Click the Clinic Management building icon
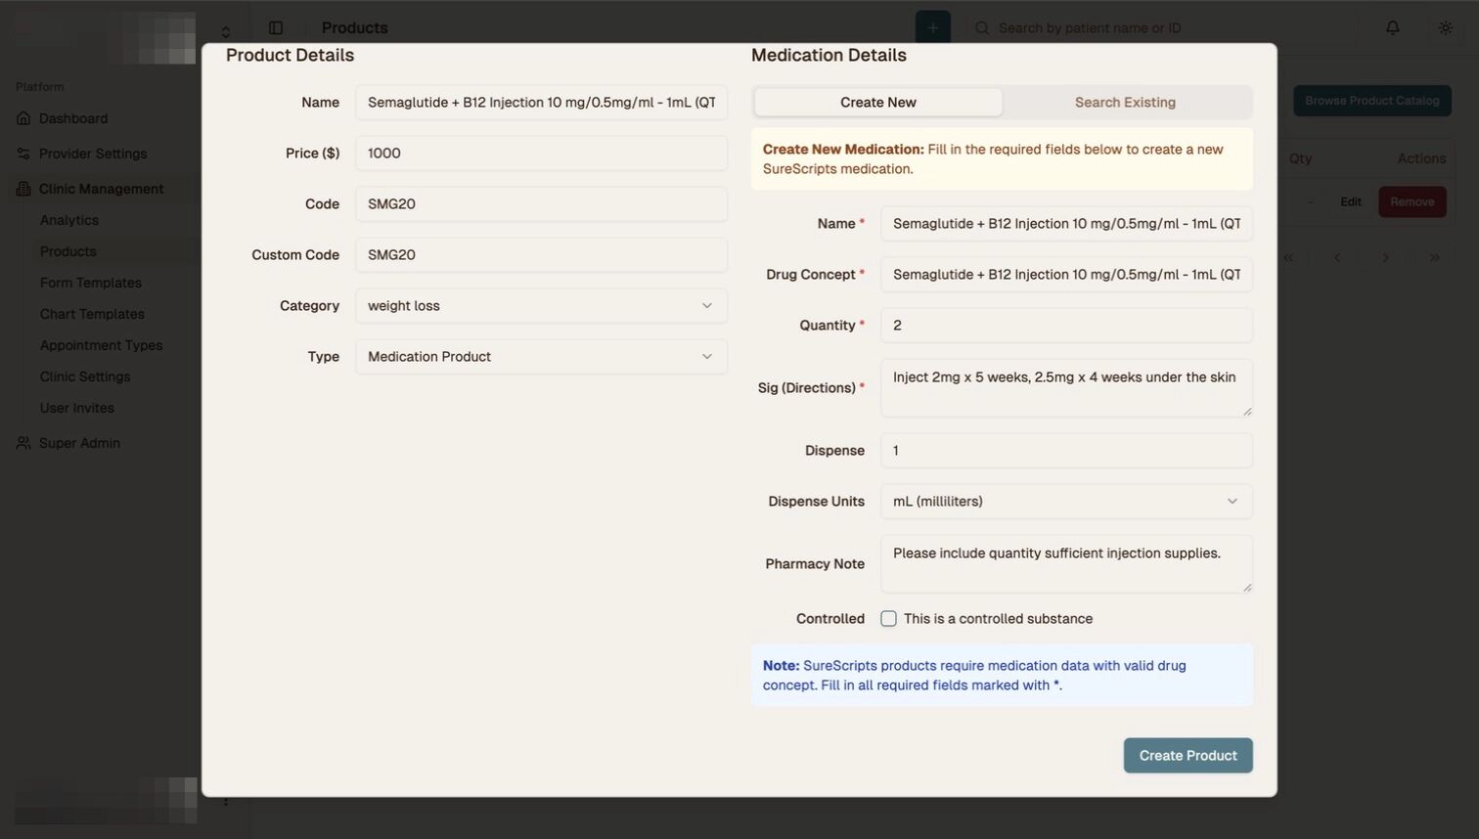This screenshot has width=1479, height=839. click(22, 188)
